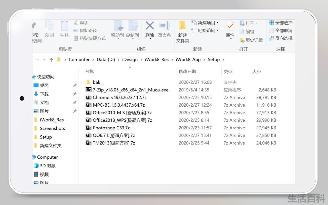Screen dimensions: 328x205
Task: Click 全部取消 select none
Action: click(x=281, y=30)
